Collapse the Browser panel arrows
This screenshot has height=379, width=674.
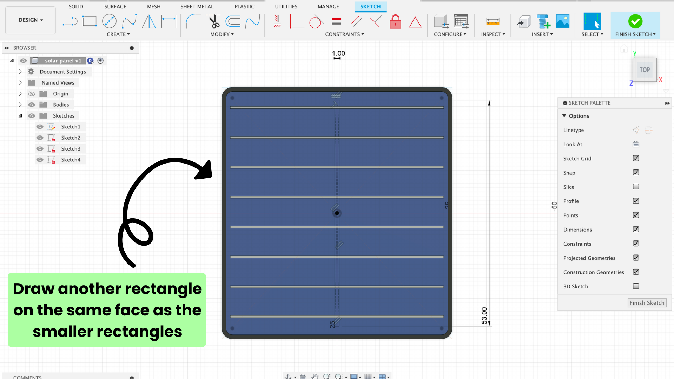[x=6, y=48]
